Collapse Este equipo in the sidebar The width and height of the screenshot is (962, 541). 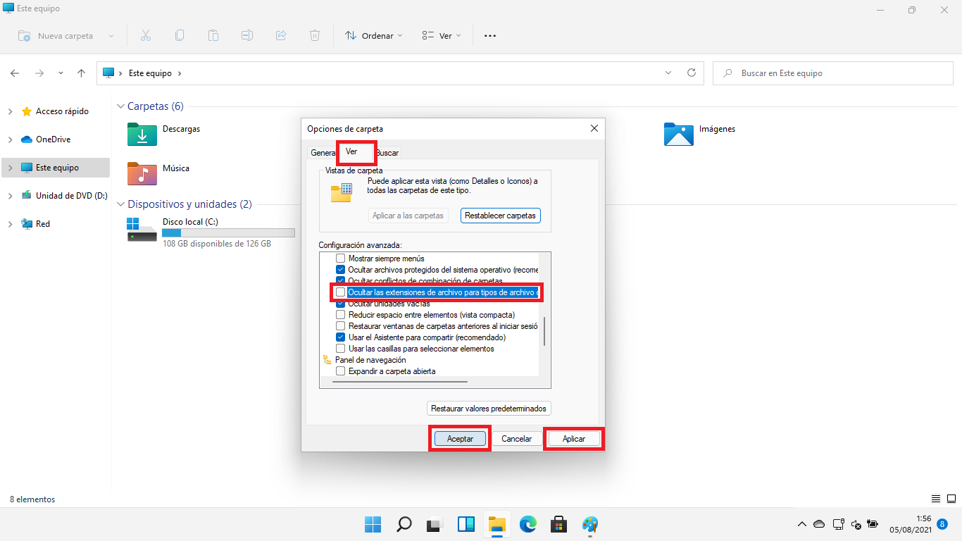point(11,167)
